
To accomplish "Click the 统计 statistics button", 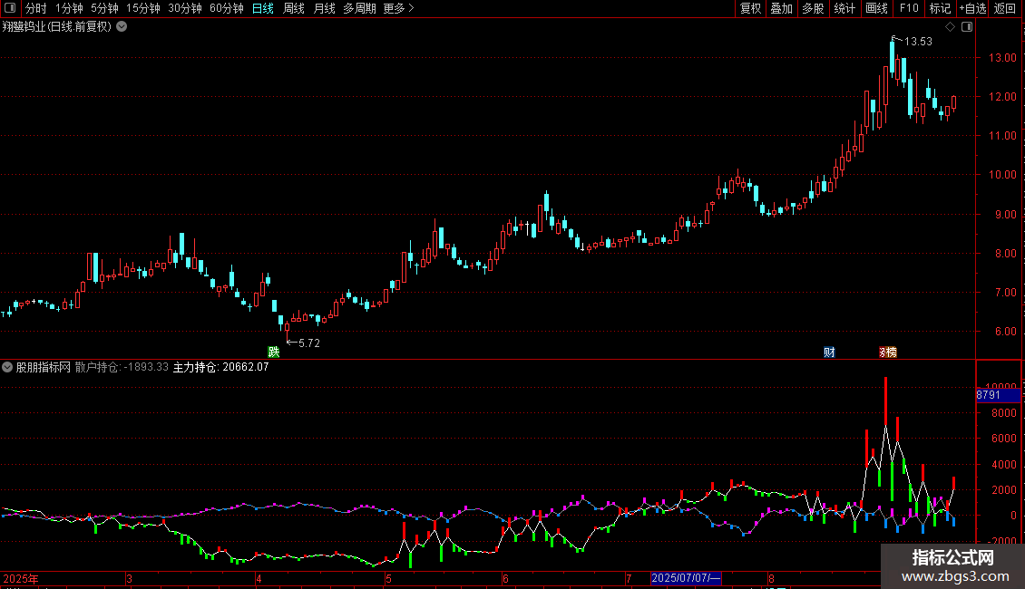I will tap(844, 8).
